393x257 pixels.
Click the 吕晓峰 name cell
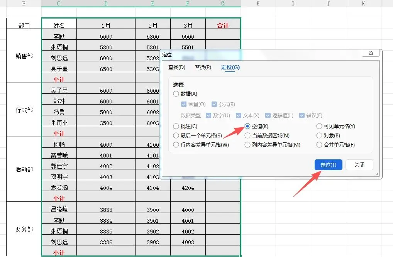tap(59, 207)
